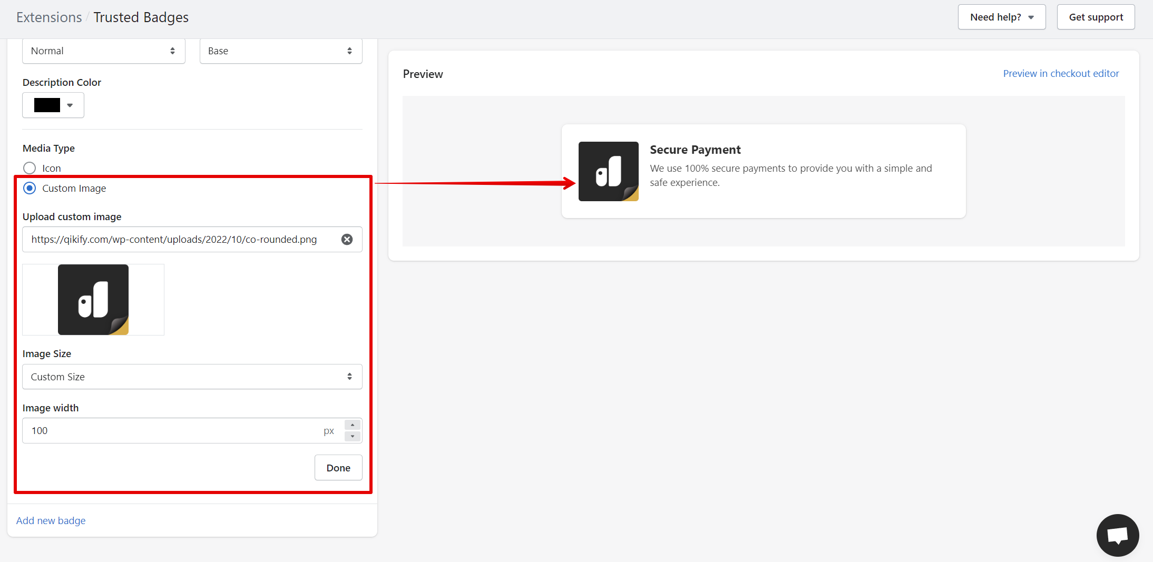Click the Secure Payment heading
Screen dimensions: 1153x562
click(x=695, y=150)
